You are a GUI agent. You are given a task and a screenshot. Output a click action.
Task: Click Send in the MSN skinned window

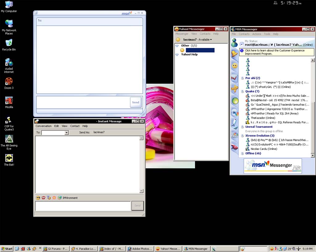tap(136, 102)
